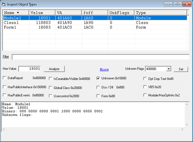Enable Module/HasOptInfo 0x2 checkbox
193x142 pixels.
click(x=145, y=95)
